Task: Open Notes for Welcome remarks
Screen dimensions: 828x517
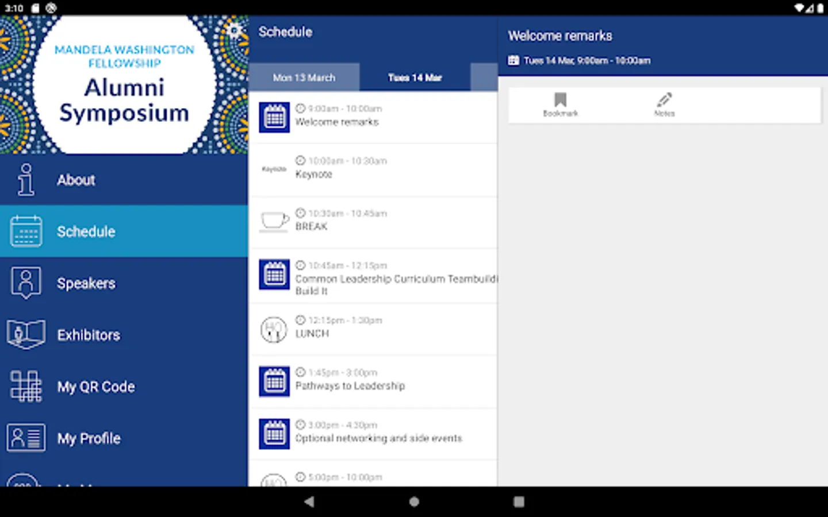Action: click(x=664, y=105)
